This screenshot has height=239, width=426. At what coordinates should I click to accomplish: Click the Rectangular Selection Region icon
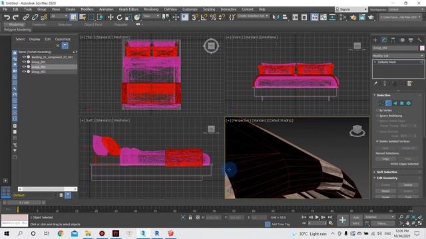tap(91, 17)
